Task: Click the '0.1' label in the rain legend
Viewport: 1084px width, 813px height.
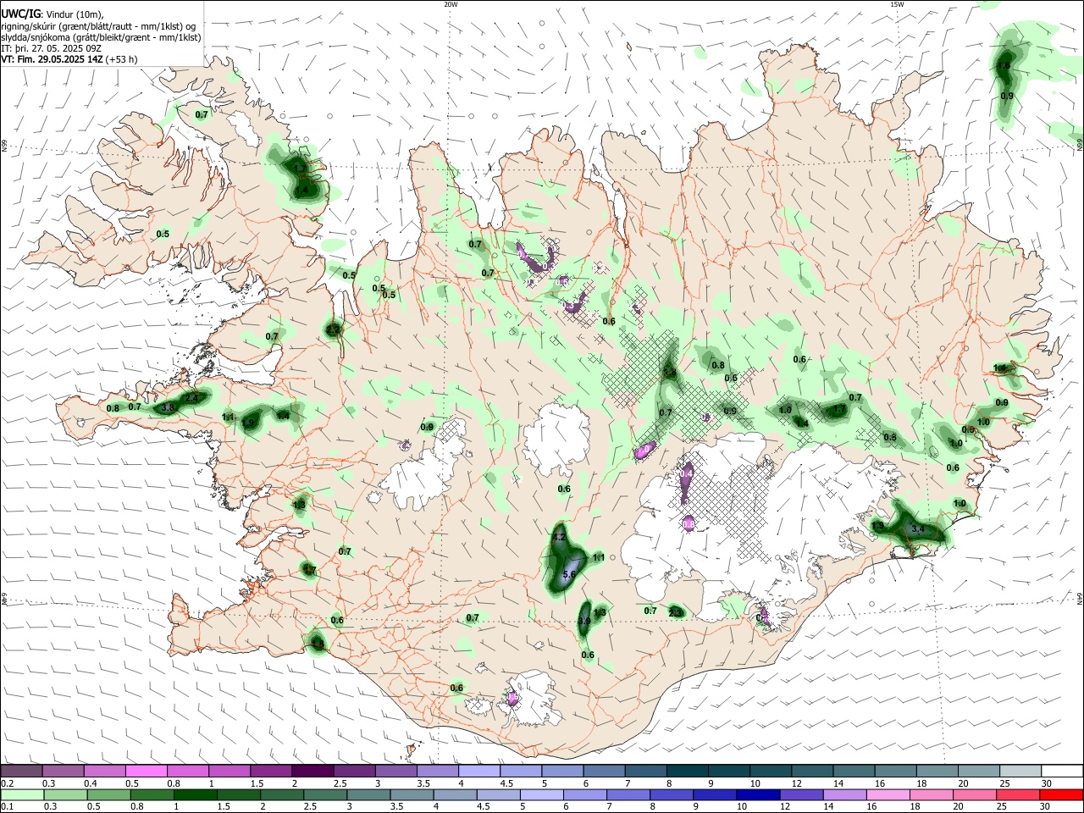Action: (7, 807)
